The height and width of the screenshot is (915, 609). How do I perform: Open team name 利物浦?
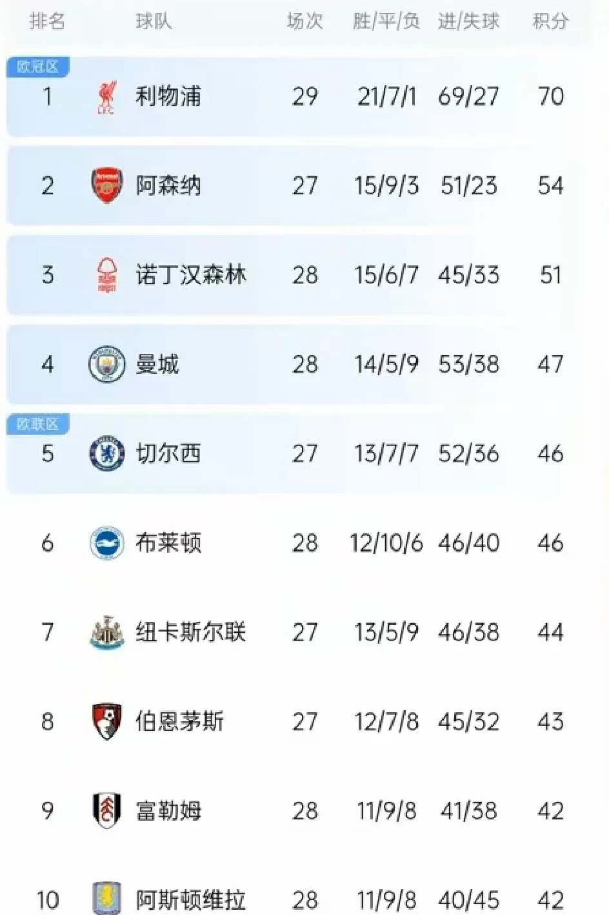point(168,96)
